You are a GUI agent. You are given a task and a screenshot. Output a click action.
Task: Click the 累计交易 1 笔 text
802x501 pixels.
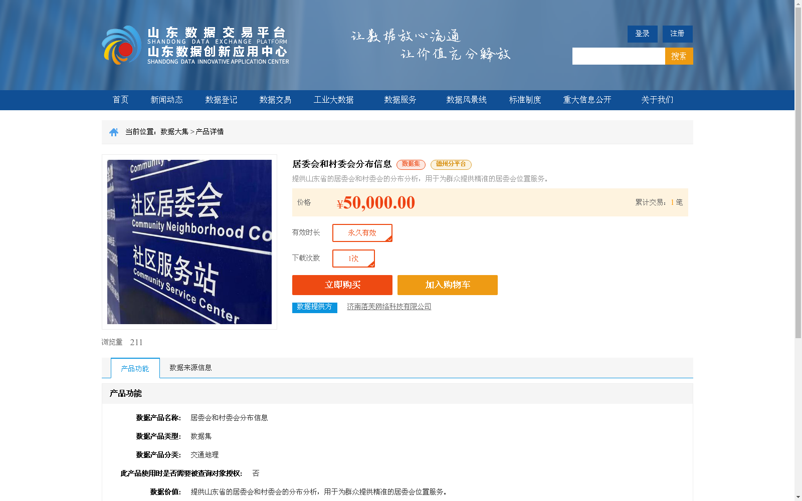(659, 202)
